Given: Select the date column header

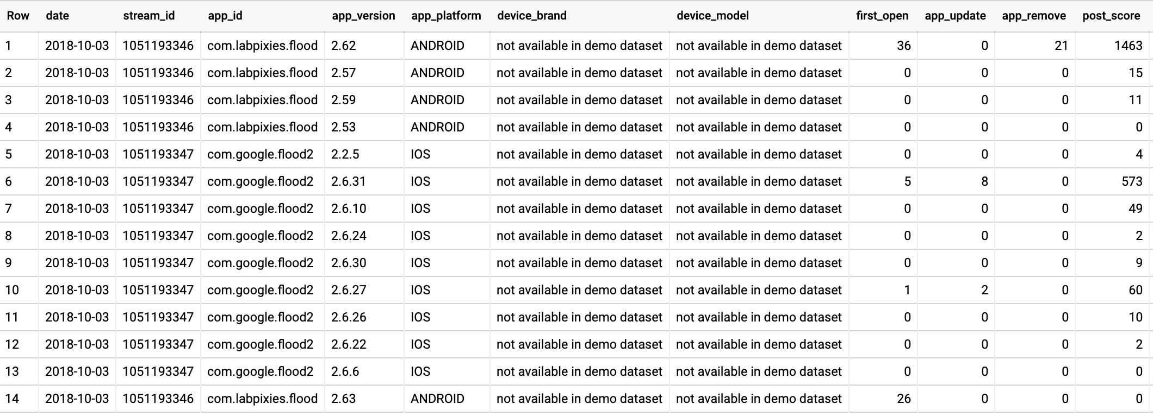Looking at the screenshot, I should [58, 16].
